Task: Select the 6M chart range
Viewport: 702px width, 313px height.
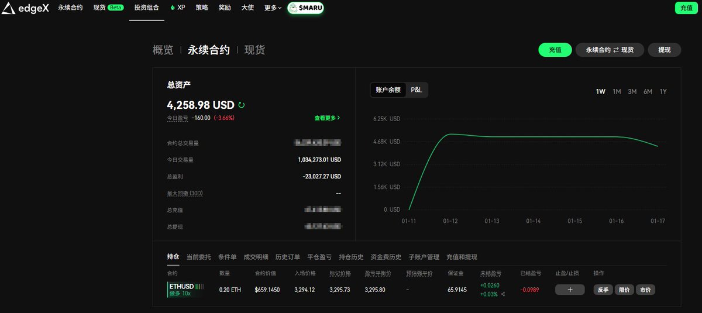Action: point(648,91)
